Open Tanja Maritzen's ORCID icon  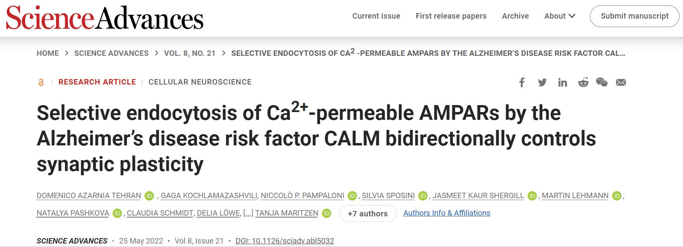[327, 213]
